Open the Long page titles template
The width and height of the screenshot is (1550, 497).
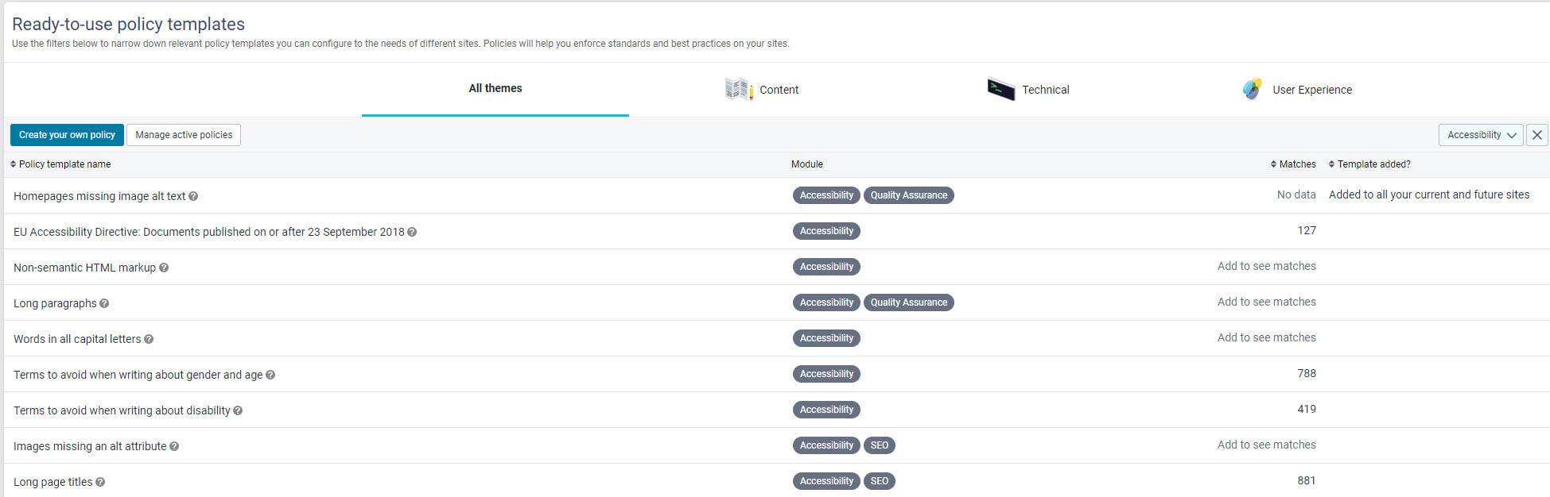click(x=52, y=482)
